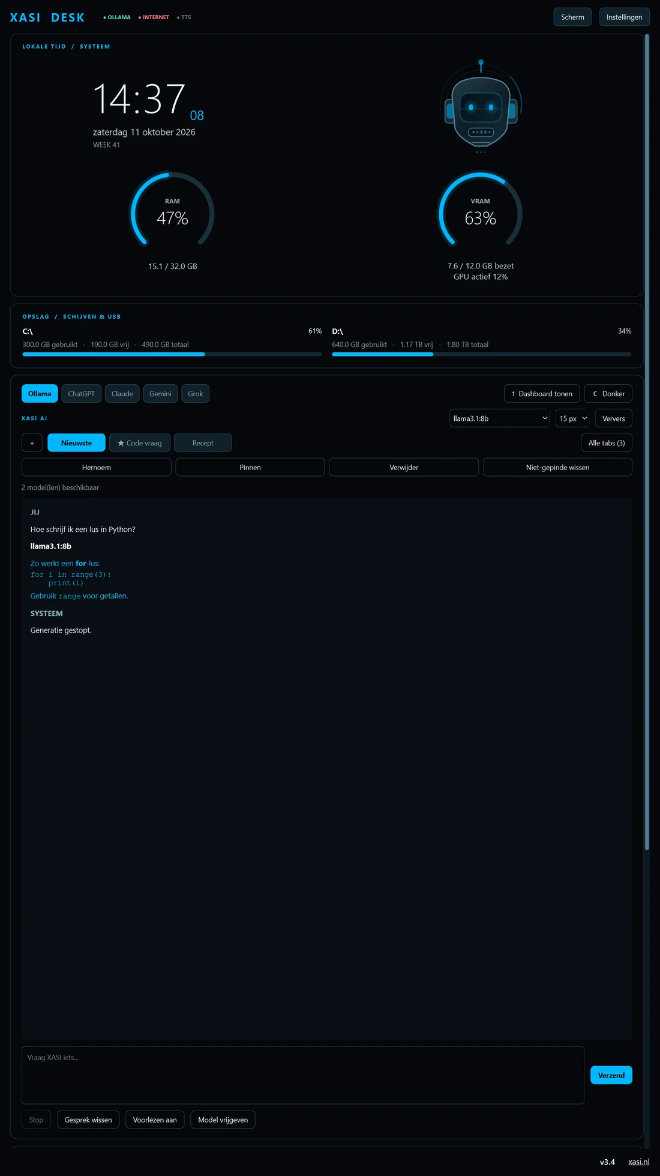The image size is (660, 1176).
Task: Open Instellingen settings
Action: point(624,17)
